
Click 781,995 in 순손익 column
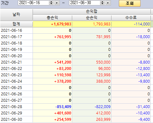[x=92, y=37]
